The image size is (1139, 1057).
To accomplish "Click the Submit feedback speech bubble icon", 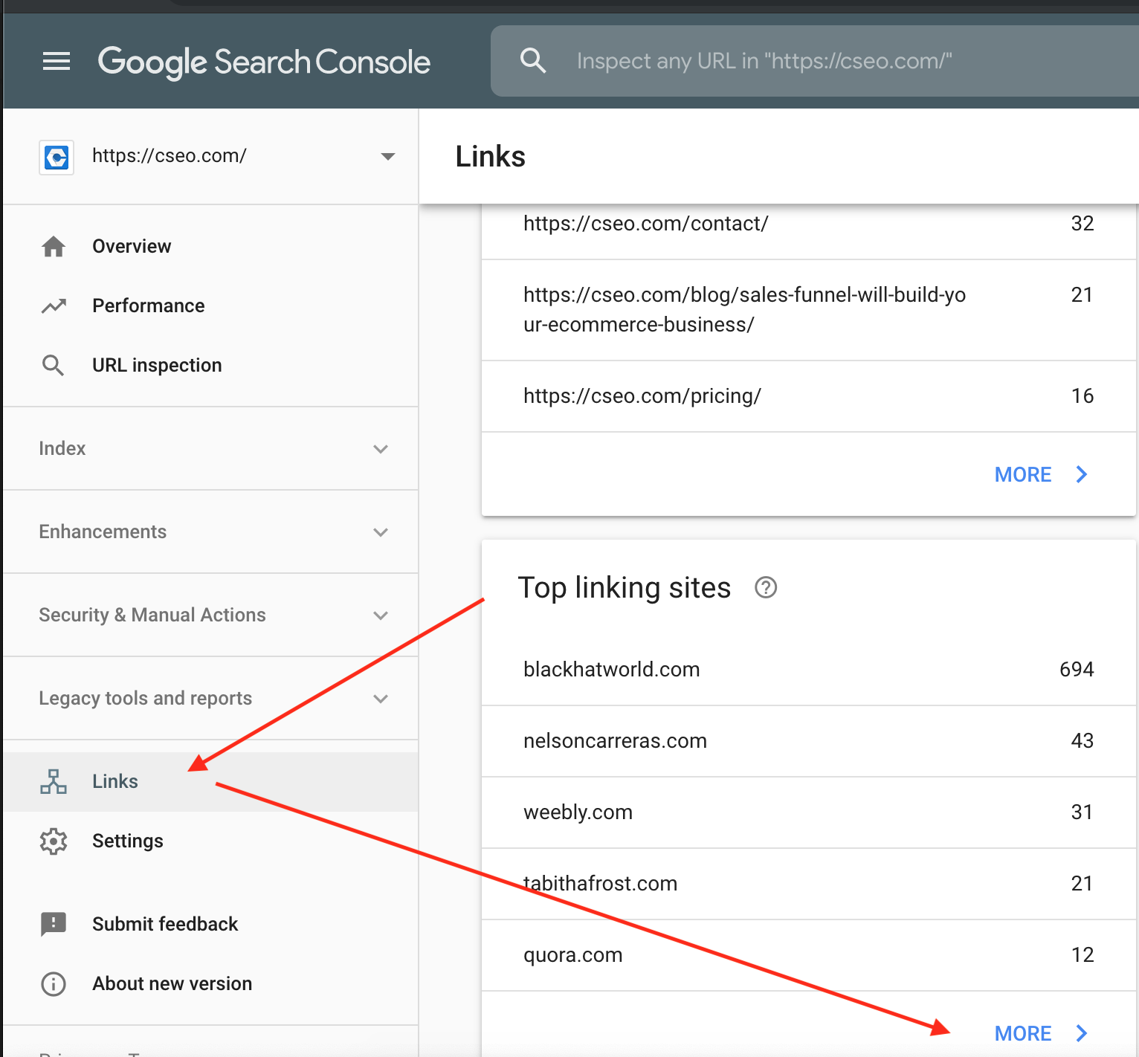I will [x=54, y=924].
